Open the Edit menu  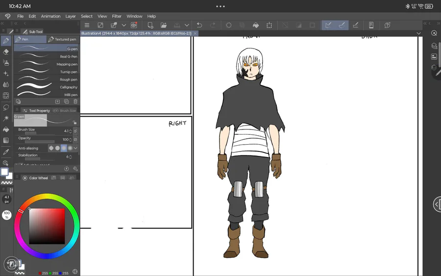(32, 16)
